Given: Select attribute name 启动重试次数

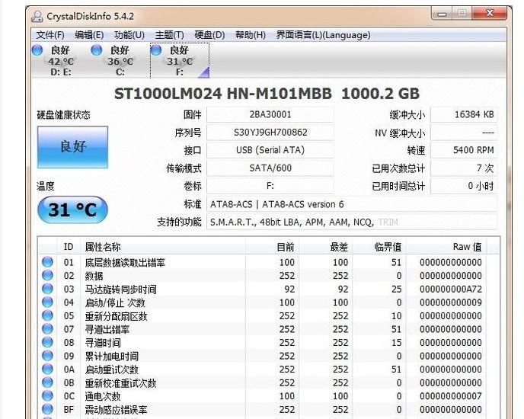Looking at the screenshot, I should click(x=112, y=369).
